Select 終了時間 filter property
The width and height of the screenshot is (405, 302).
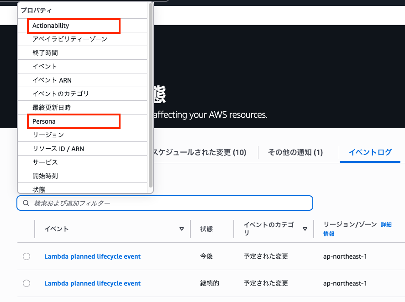45,53
